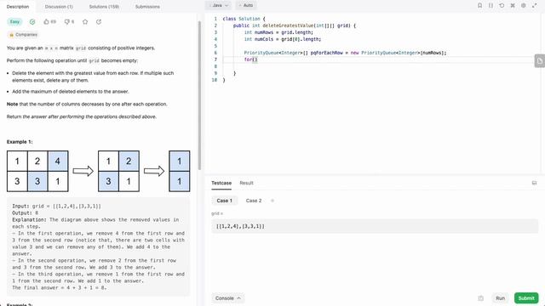
Task: Click the line 'int numRows = grid.length;'
Action: 278,32
